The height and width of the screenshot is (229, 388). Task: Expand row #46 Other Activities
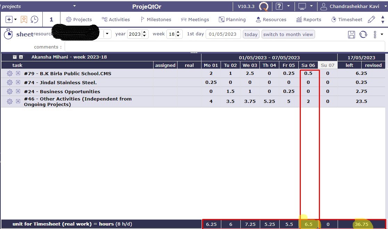pyautogui.click(x=18, y=101)
